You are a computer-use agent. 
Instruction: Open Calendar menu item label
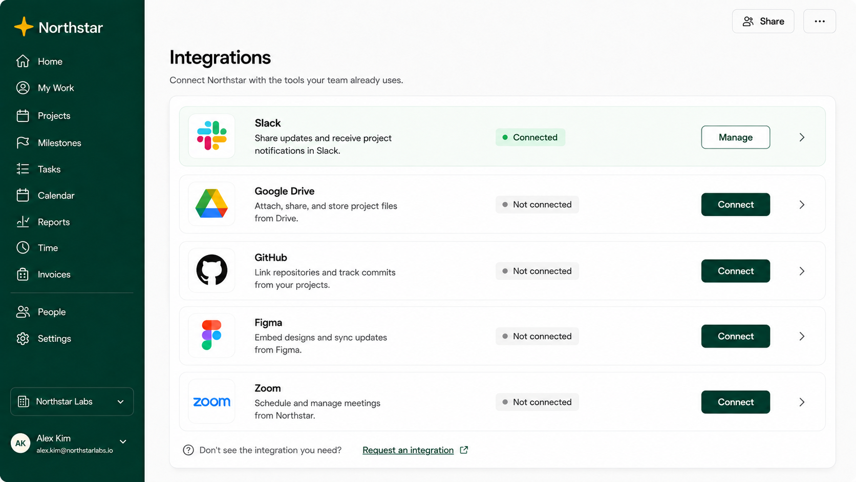click(56, 196)
